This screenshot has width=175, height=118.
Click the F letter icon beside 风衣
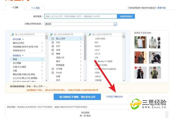pyautogui.click(x=53, y=46)
